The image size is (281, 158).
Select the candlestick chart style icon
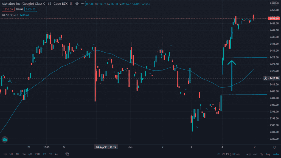tap(71, 4)
